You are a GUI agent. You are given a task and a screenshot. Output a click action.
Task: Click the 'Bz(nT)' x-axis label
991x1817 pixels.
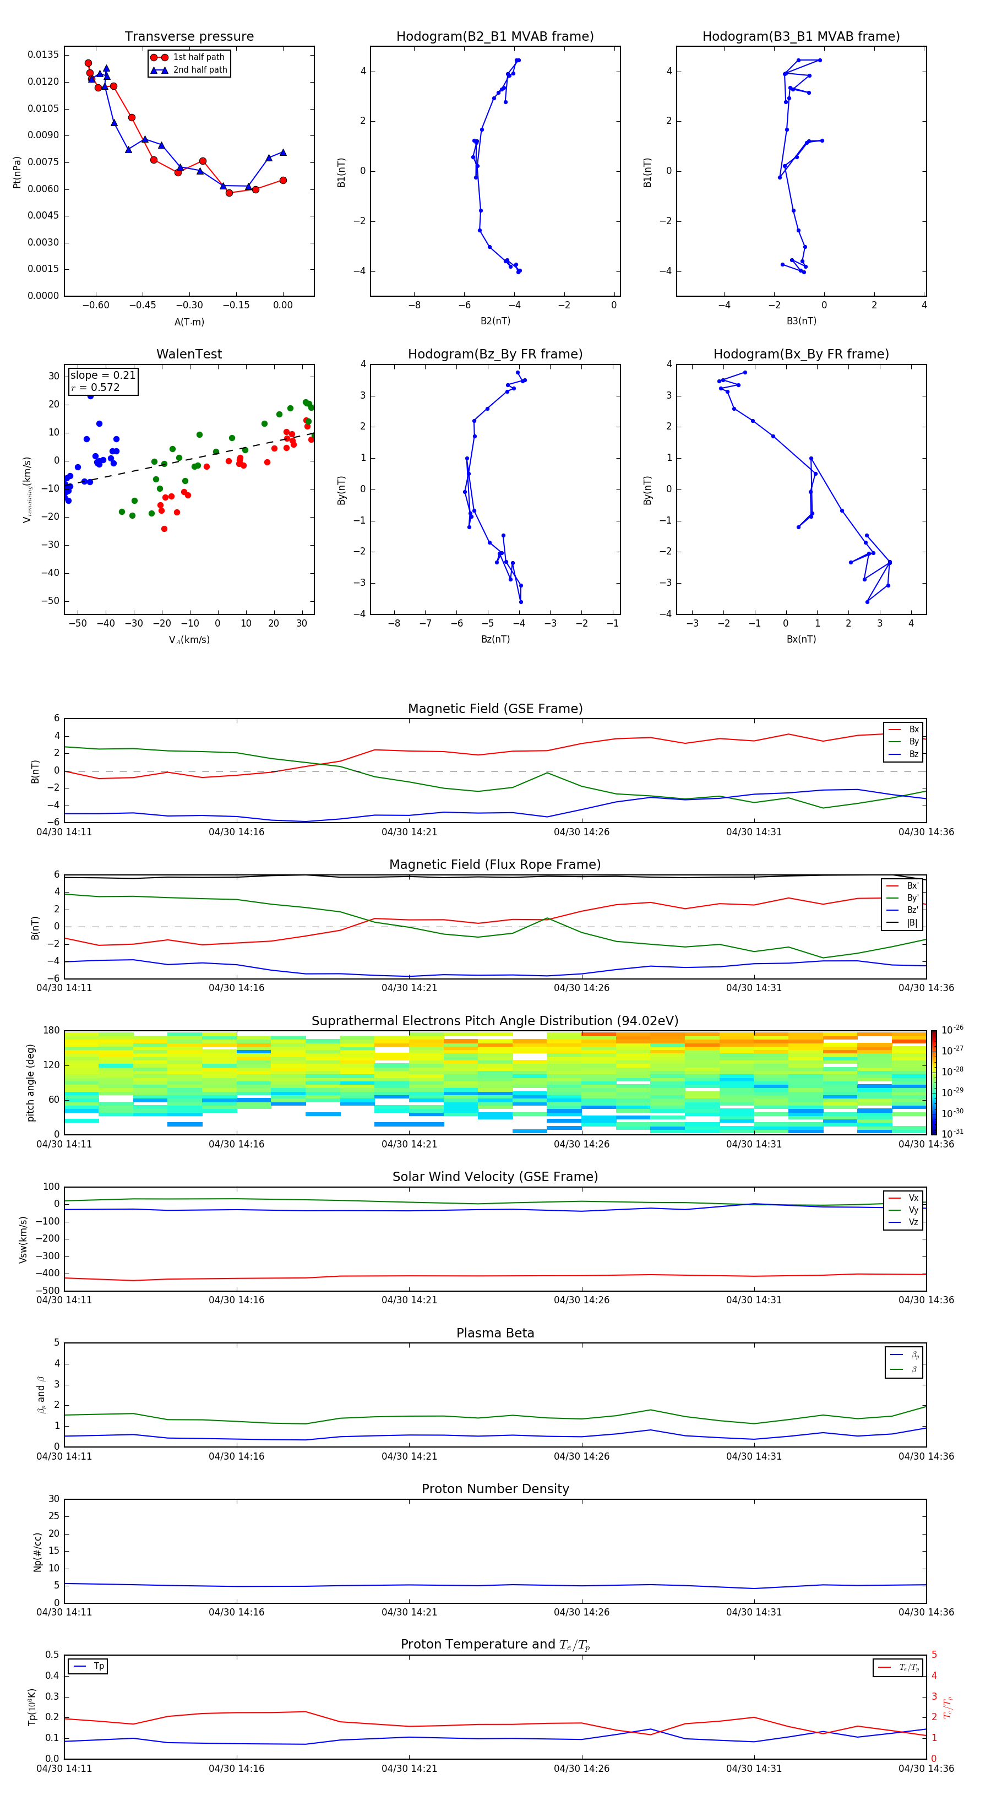pos(495,639)
